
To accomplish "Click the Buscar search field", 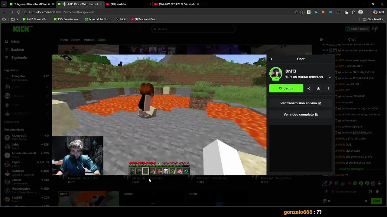I will coord(193,29).
